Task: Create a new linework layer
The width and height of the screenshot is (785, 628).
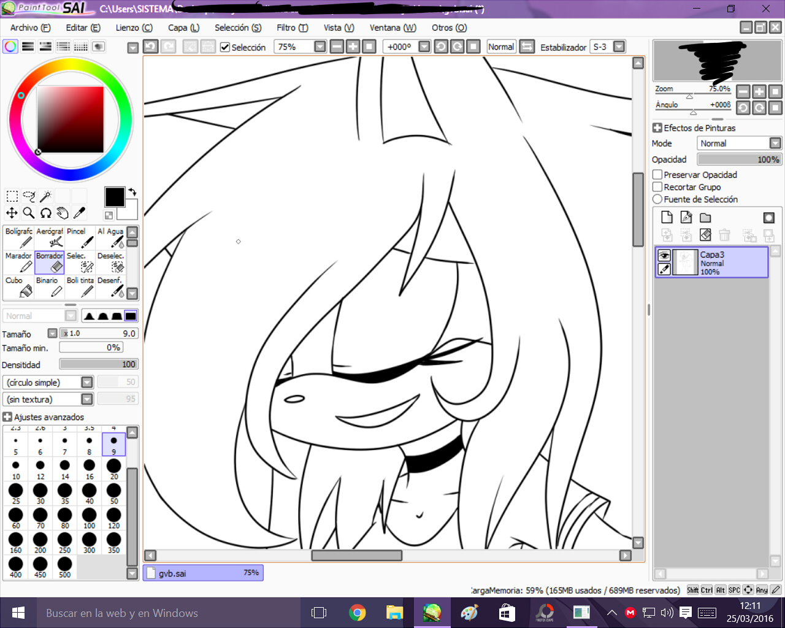Action: (686, 217)
